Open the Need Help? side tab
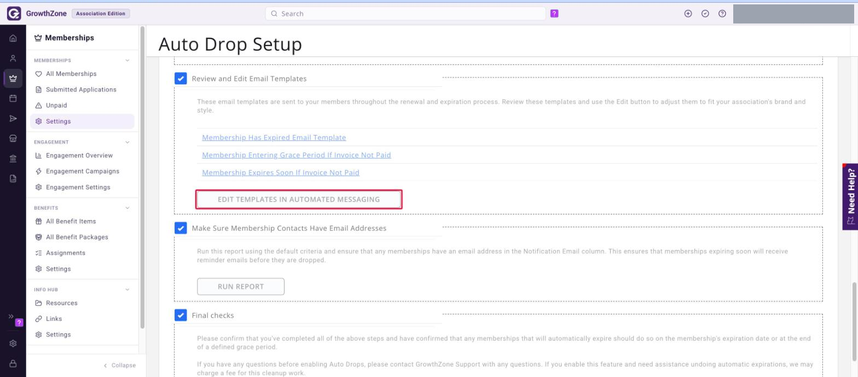Image resolution: width=858 pixels, height=377 pixels. click(x=850, y=197)
